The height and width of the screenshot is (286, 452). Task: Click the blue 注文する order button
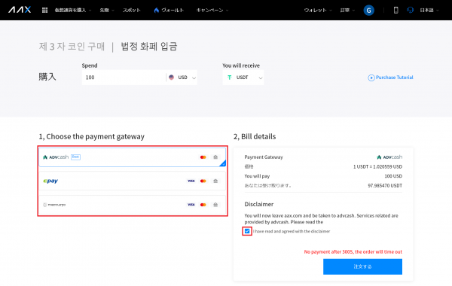tap(362, 266)
